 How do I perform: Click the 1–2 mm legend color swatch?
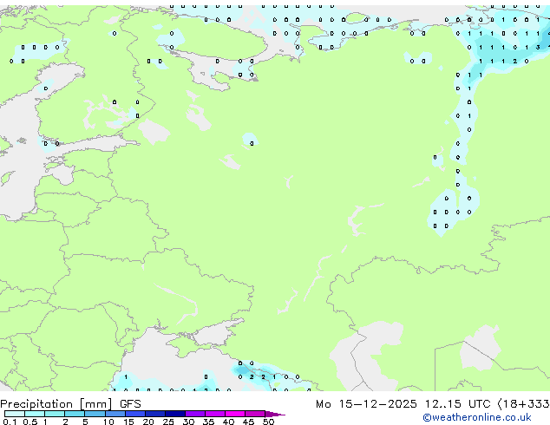55,414
